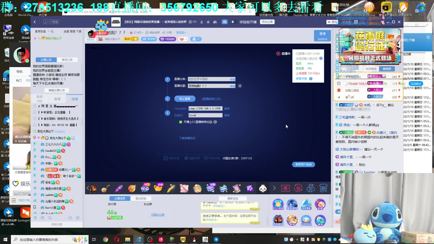Switch to the 频道 tab in left panel
Screen dimensions: 434x244
pyautogui.click(x=75, y=99)
